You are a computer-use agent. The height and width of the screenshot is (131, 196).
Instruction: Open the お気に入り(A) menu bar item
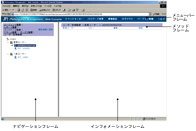click(36, 6)
